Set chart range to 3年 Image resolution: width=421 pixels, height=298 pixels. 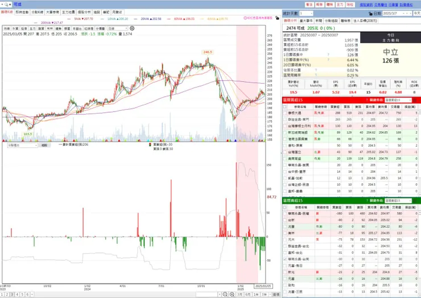264,295
